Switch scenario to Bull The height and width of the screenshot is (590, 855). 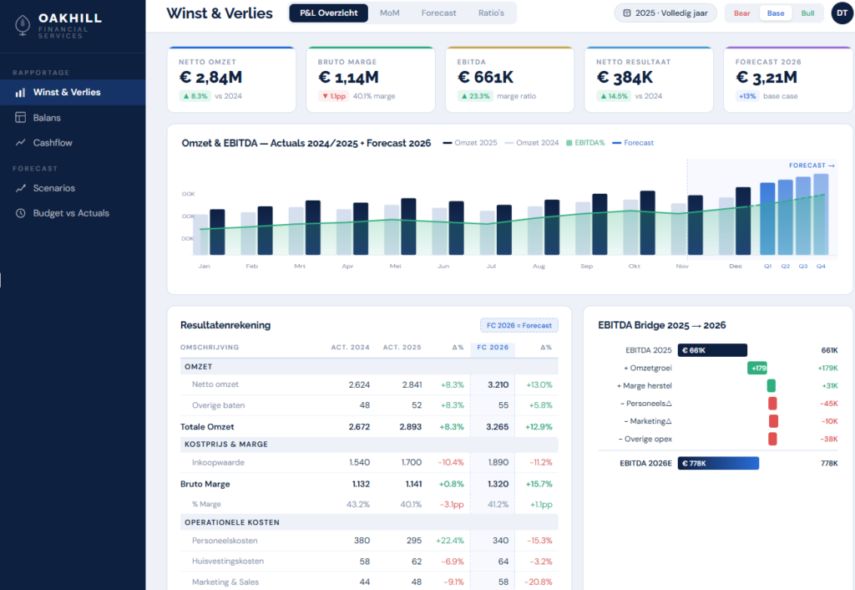coord(807,13)
